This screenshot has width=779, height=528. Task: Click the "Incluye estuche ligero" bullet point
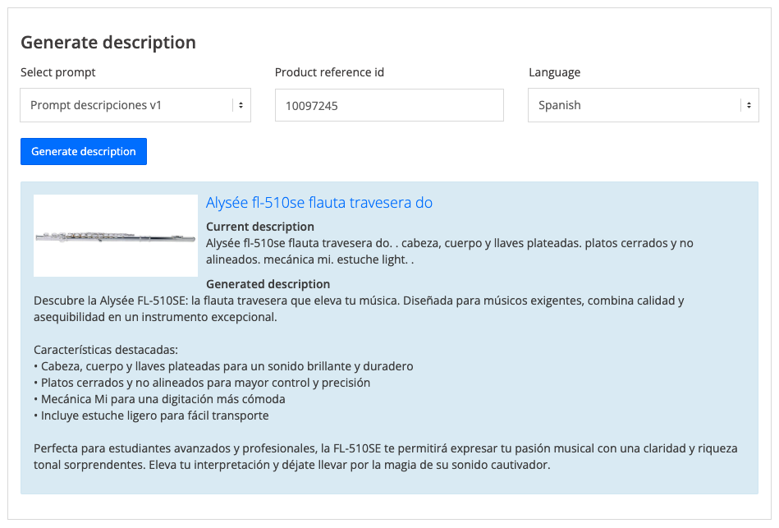(x=151, y=416)
